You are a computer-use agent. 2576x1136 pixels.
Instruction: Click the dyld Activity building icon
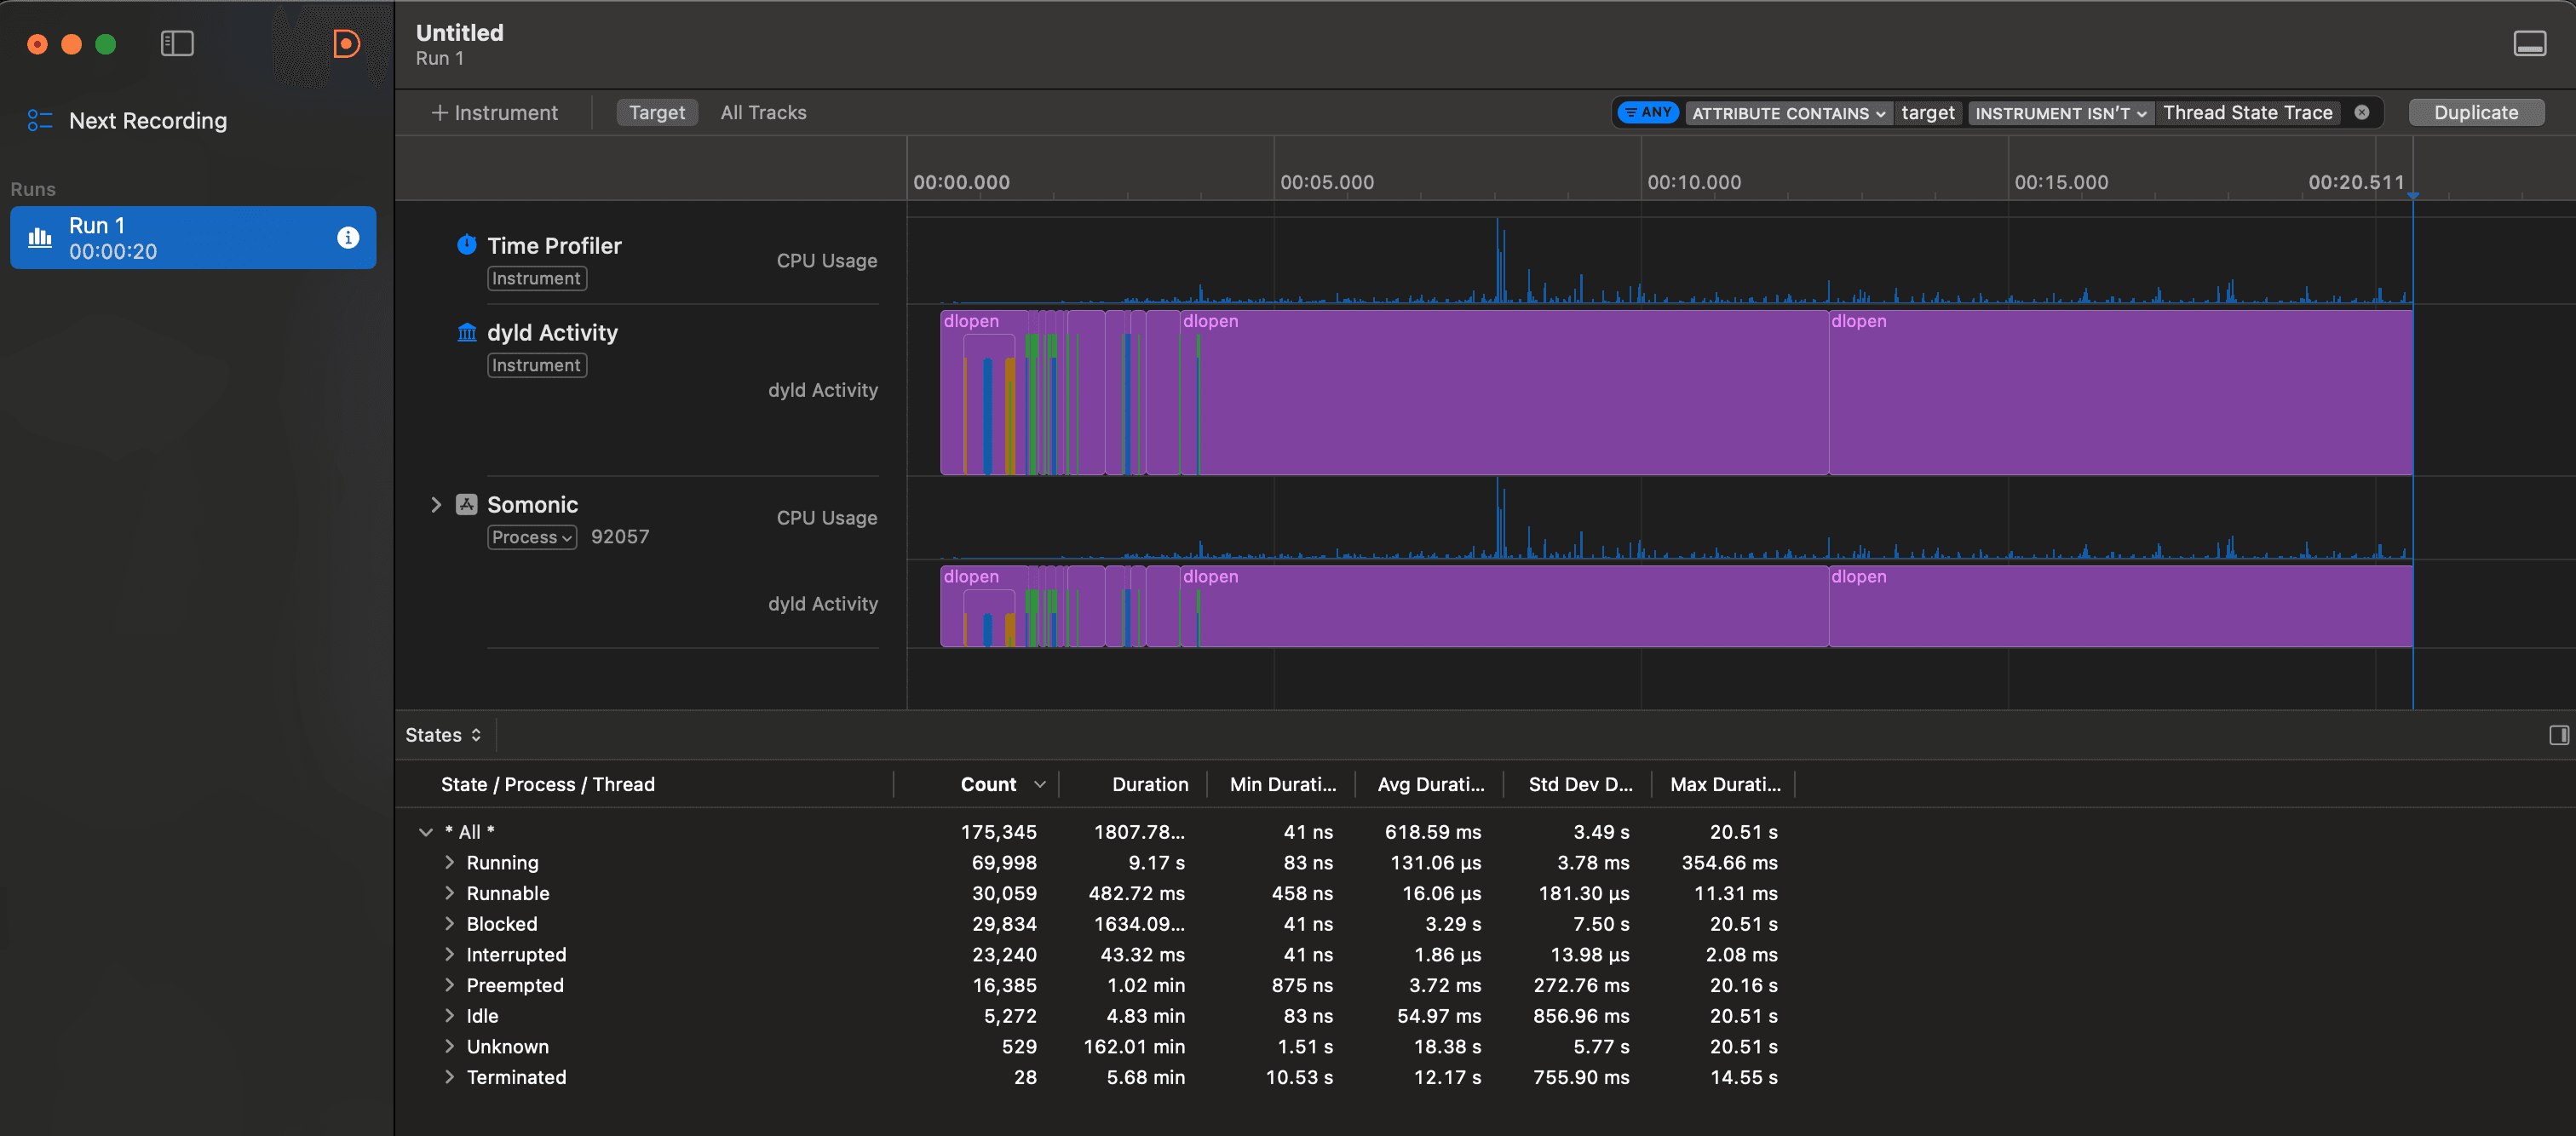pos(467,332)
